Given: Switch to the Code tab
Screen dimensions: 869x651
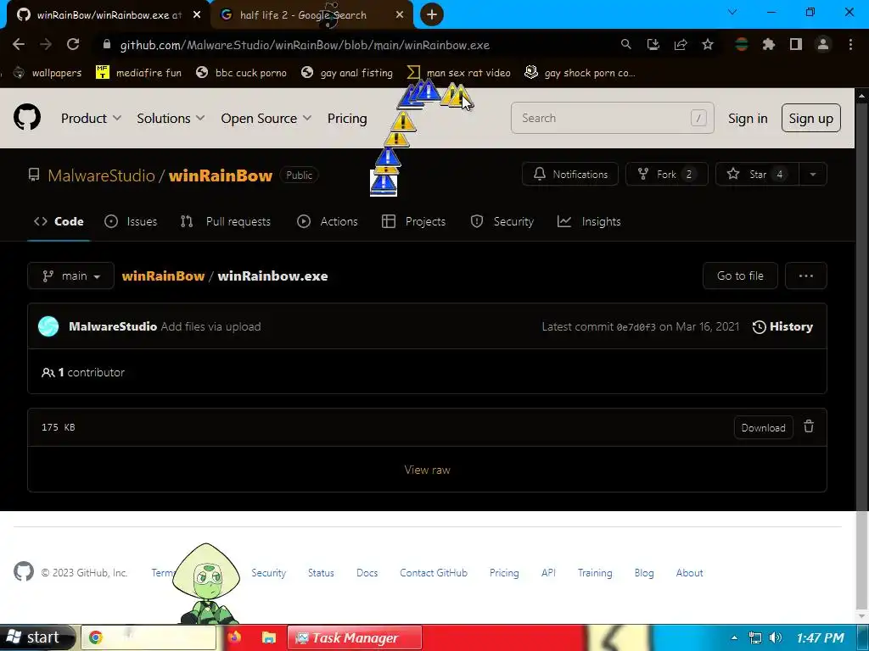Looking at the screenshot, I should (59, 221).
